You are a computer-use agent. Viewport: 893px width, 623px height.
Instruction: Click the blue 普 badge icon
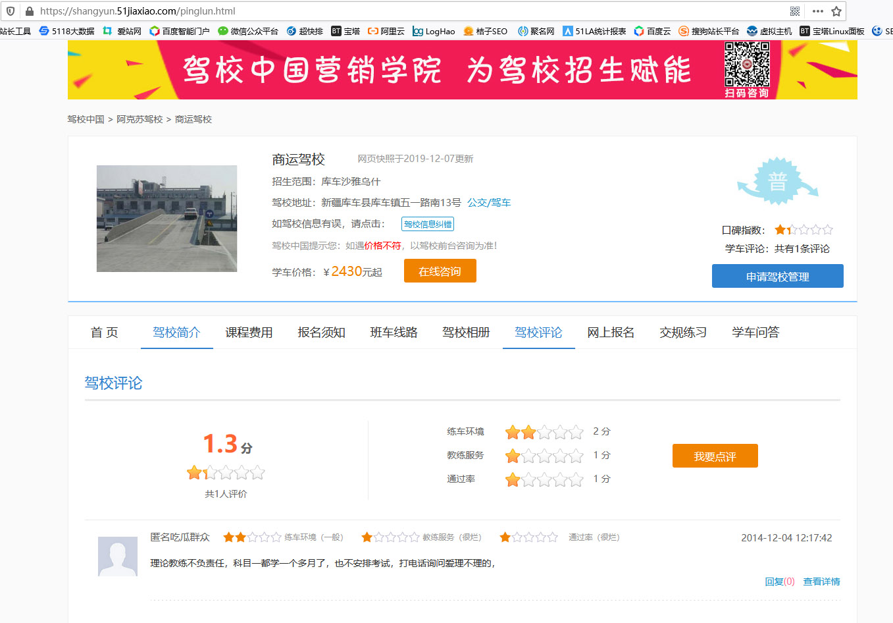pos(777,181)
